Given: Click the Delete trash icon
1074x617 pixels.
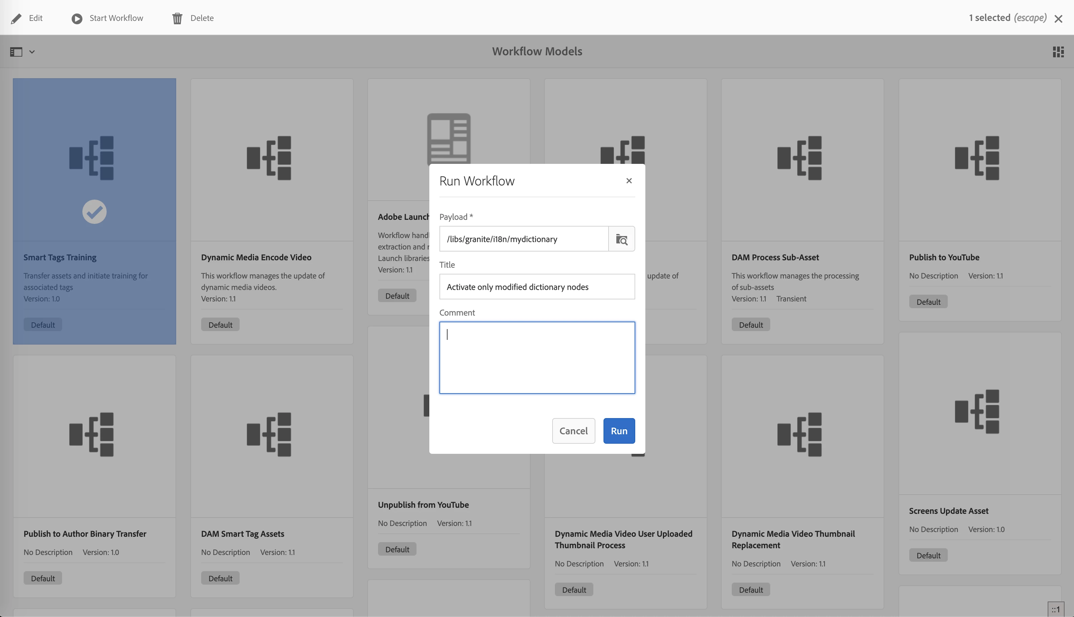Looking at the screenshot, I should (177, 18).
